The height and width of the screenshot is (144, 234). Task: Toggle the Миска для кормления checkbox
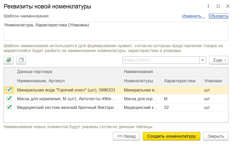pos(9,99)
